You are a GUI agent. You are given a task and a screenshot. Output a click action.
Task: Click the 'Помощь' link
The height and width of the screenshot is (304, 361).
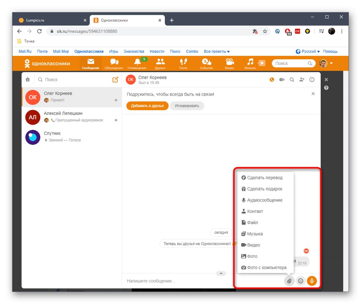[330, 51]
